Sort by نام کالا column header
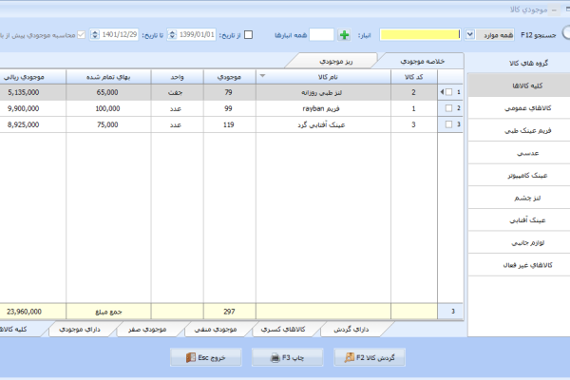The height and width of the screenshot is (380, 570). (x=324, y=77)
